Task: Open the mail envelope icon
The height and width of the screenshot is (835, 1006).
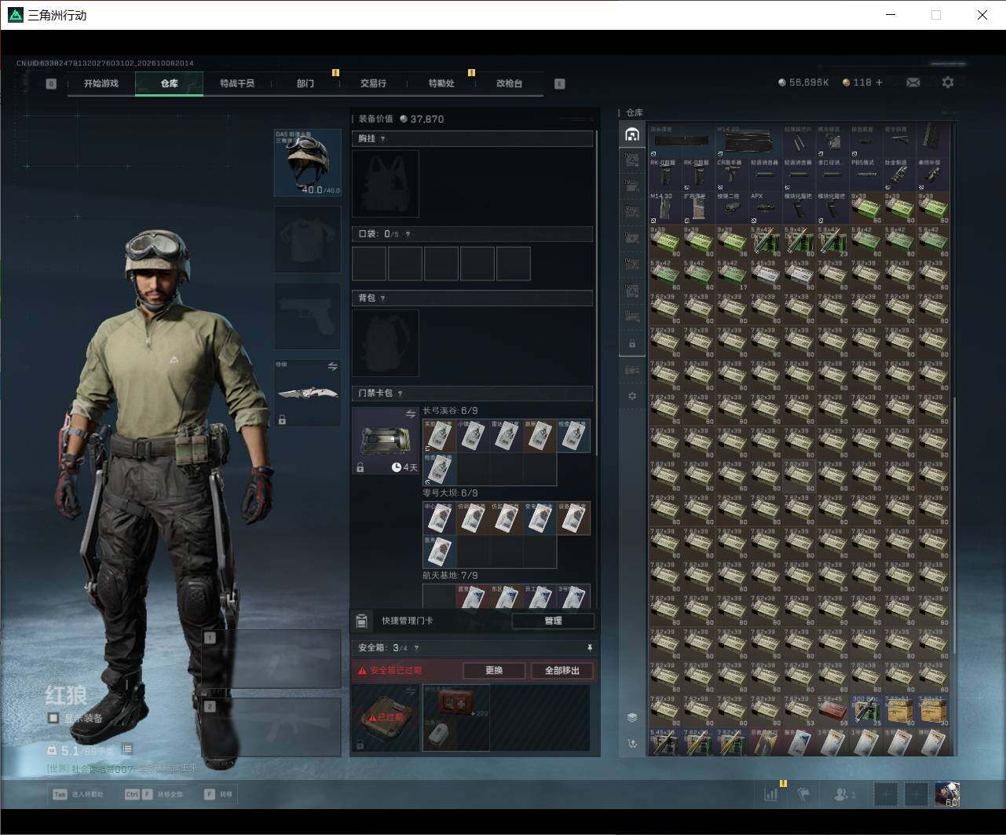Action: tap(913, 82)
